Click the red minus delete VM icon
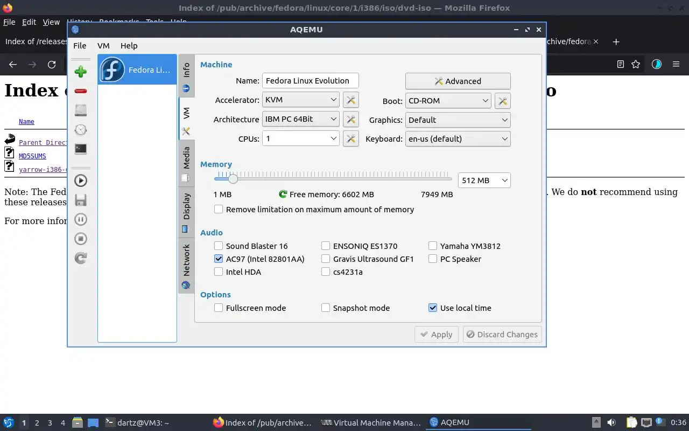 81,91
